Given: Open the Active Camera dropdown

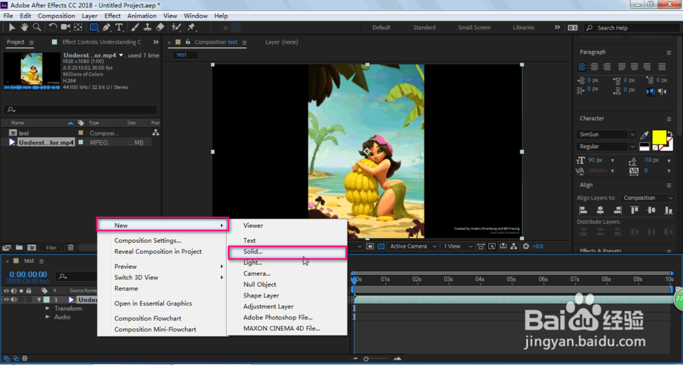Looking at the screenshot, I should [x=413, y=246].
